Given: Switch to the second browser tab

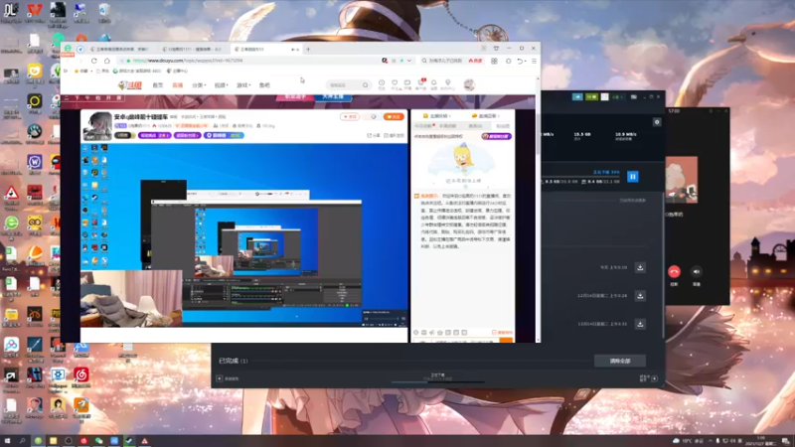Looking at the screenshot, I should (x=192, y=49).
